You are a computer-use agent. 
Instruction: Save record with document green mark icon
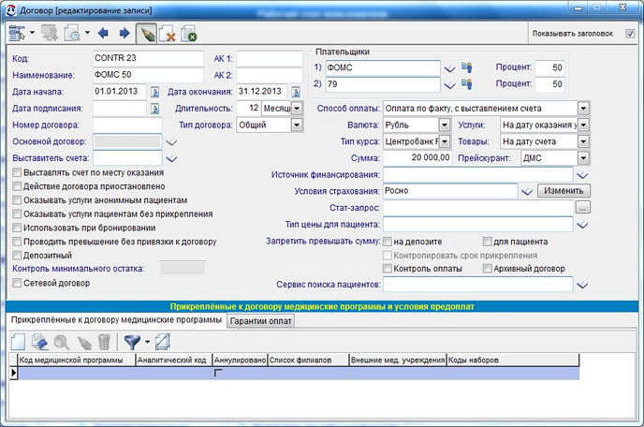pyautogui.click(x=189, y=34)
